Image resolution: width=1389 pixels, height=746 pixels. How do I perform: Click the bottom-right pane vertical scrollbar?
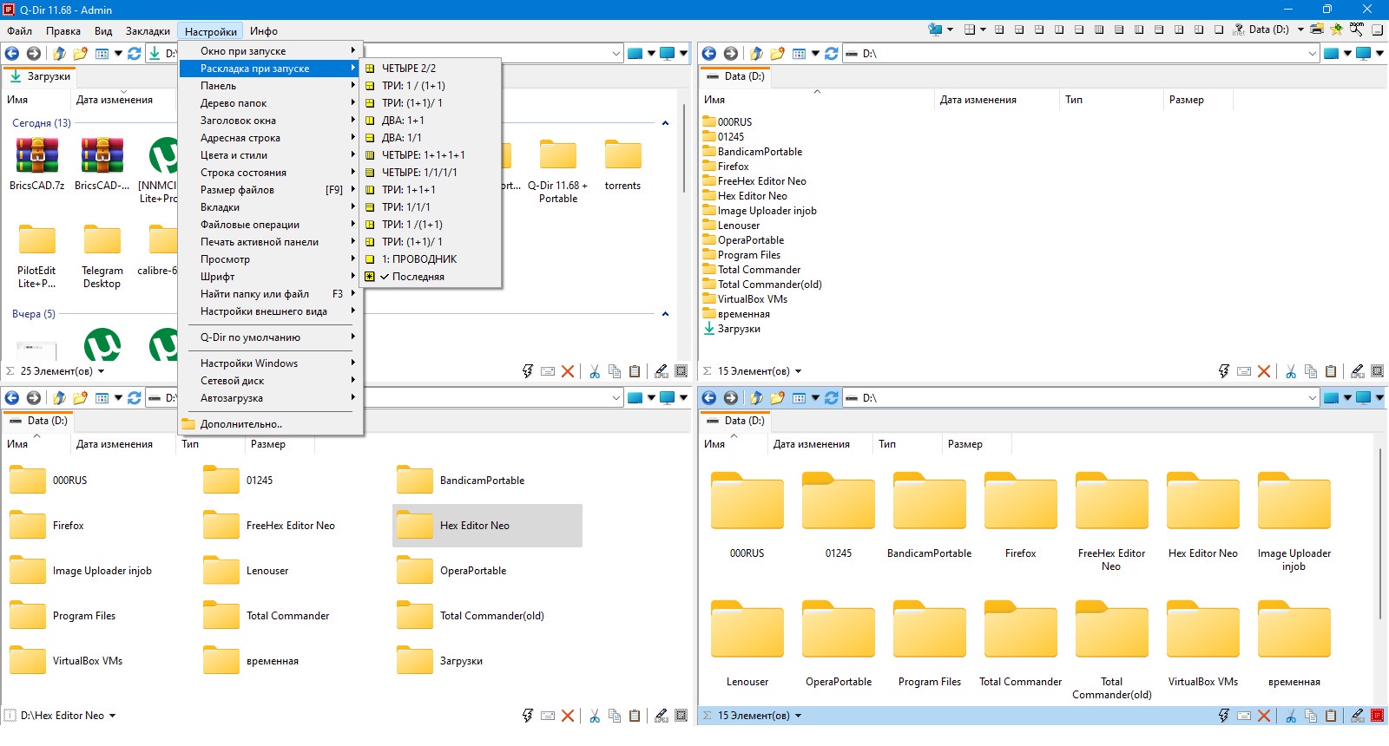[x=1380, y=533]
